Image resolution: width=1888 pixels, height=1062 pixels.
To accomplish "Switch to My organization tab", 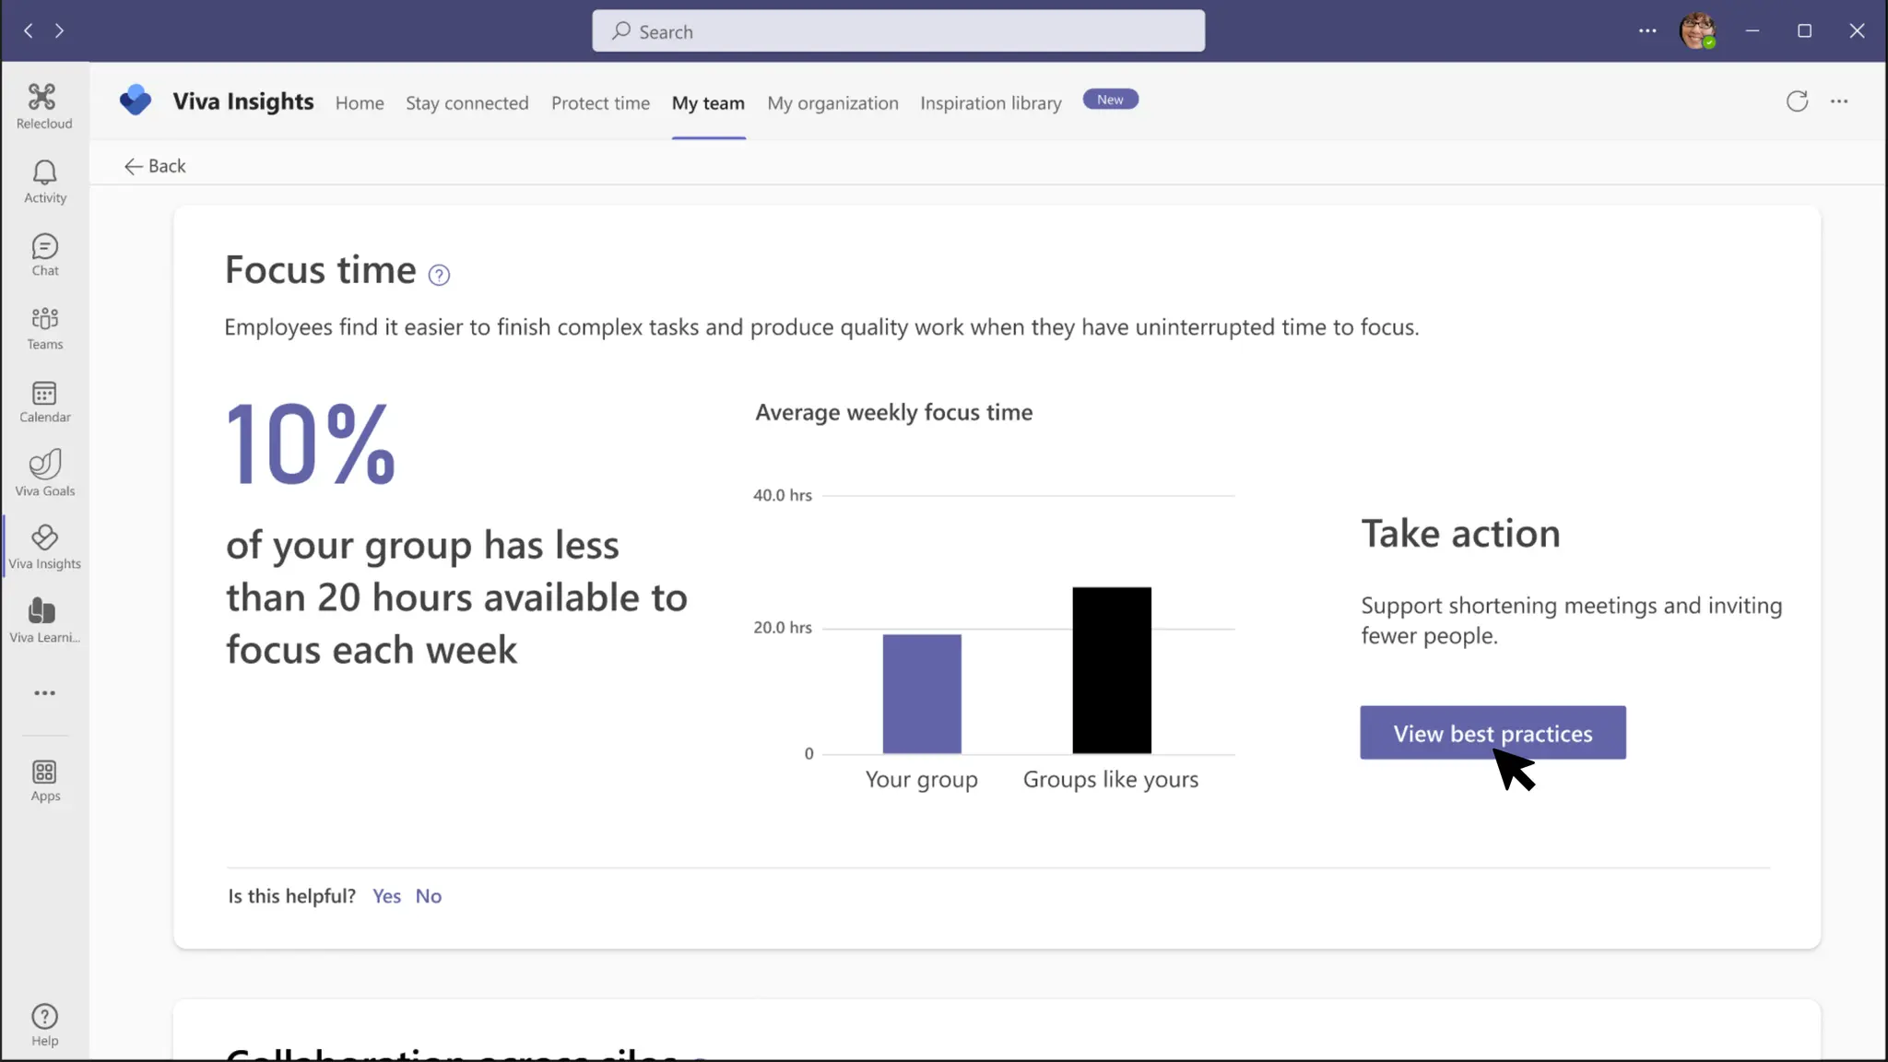I will pos(832,103).
